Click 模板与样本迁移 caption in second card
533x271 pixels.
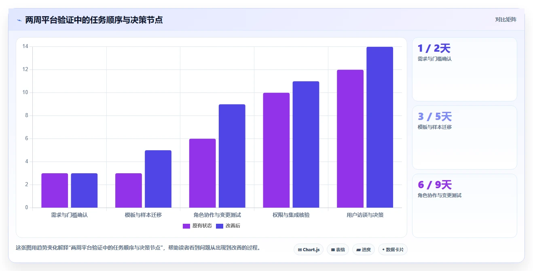[435, 127]
